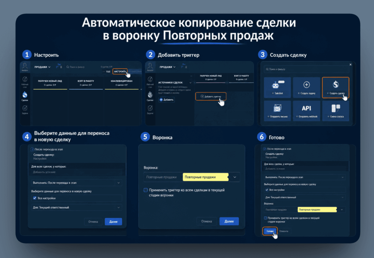Open the Воронка dropdown arrow in panel 5
The width and height of the screenshot is (374, 258).
[235, 177]
